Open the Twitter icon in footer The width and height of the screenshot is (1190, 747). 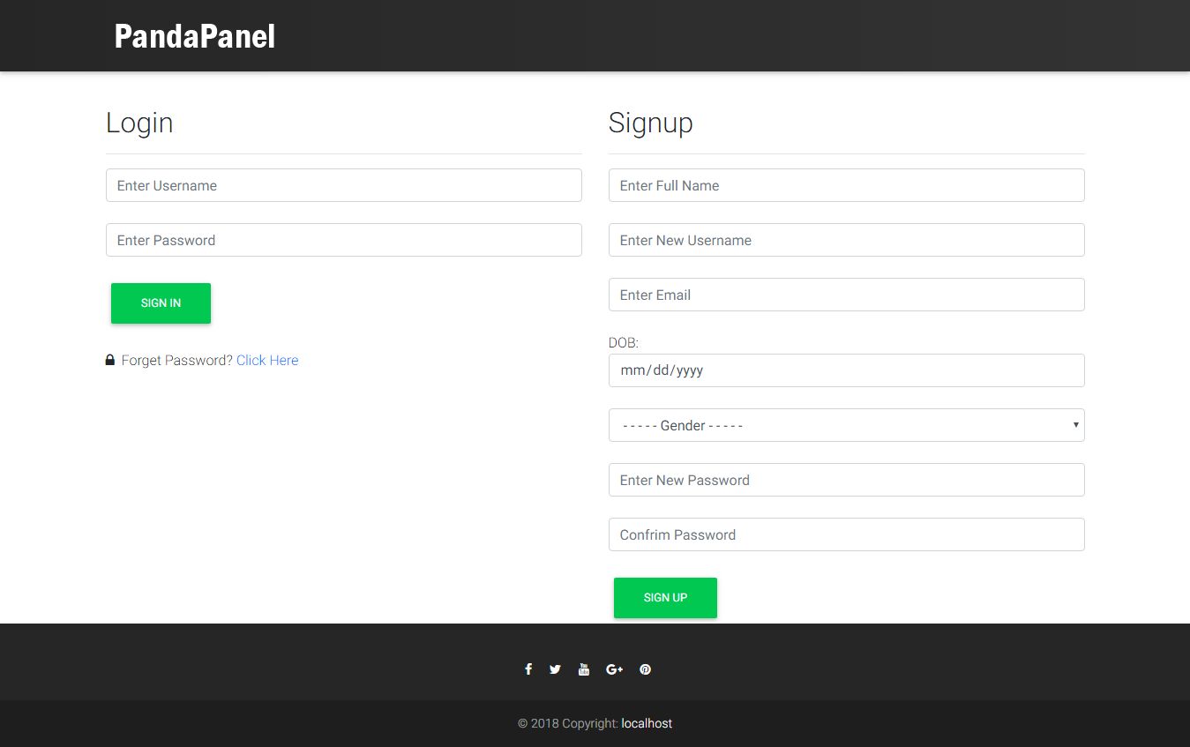555,669
